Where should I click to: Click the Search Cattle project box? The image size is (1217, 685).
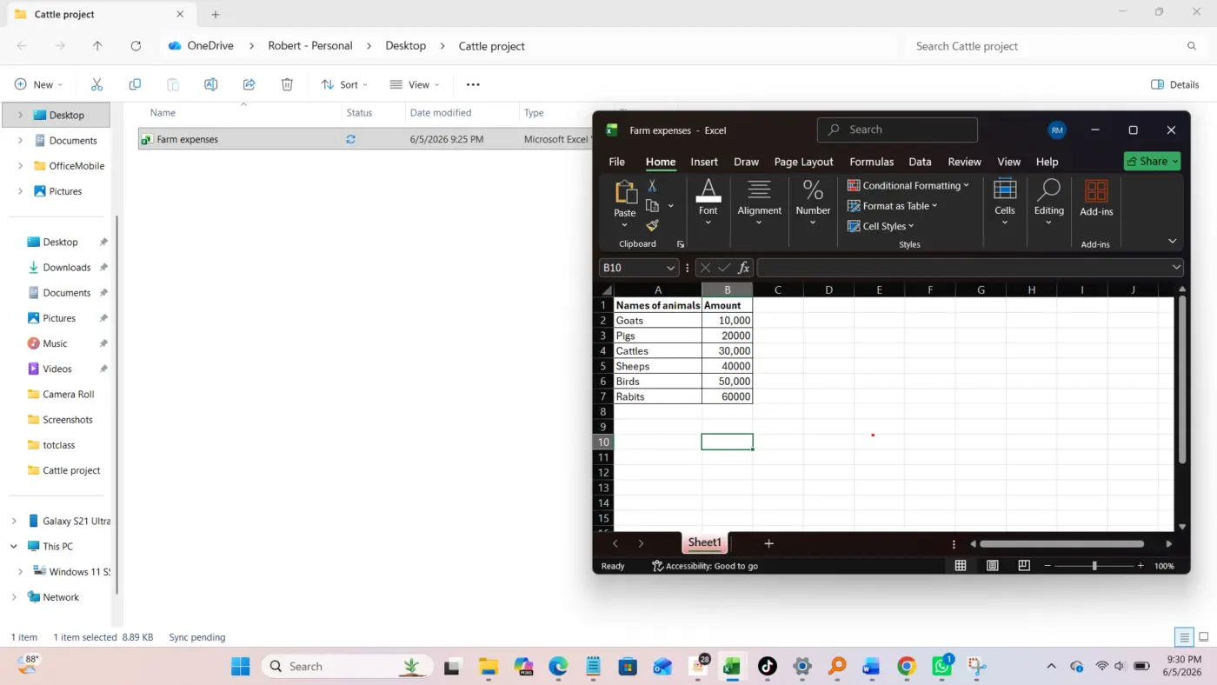[x=1055, y=46]
